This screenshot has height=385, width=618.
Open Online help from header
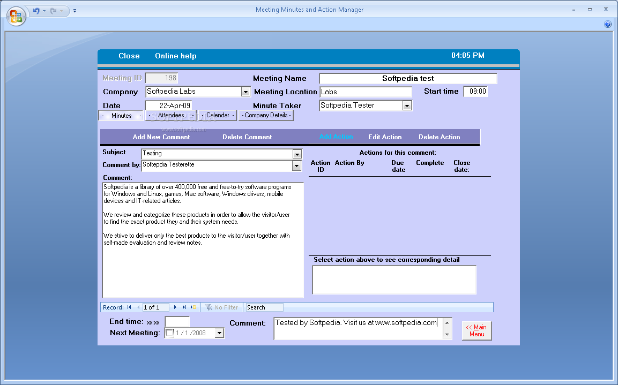[175, 56]
